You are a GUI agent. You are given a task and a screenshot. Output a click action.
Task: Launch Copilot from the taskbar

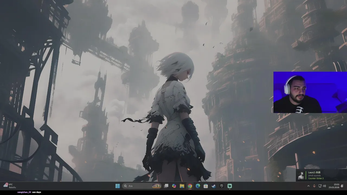point(174,186)
